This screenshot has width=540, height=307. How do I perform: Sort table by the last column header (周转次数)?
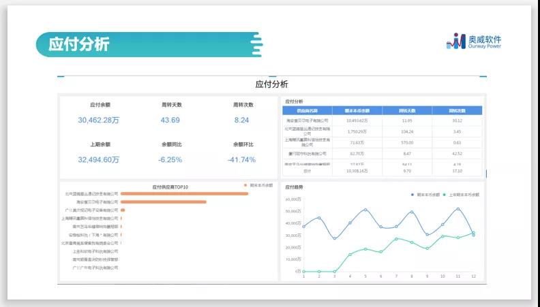tap(457, 111)
